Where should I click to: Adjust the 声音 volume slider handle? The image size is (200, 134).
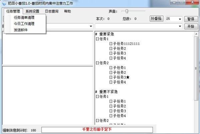[x=127, y=11]
